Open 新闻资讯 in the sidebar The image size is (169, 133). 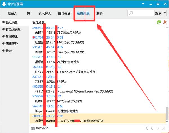click(15, 36)
